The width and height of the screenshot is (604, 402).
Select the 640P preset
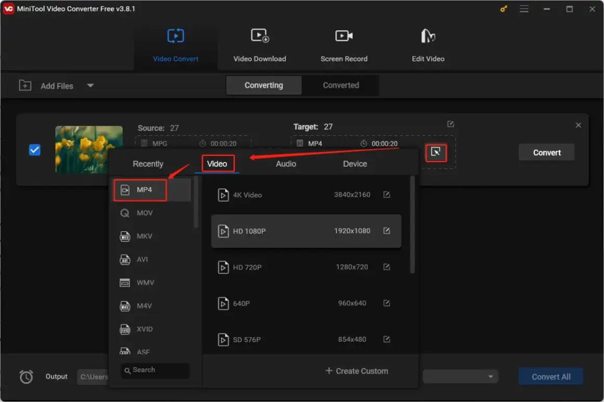(306, 303)
